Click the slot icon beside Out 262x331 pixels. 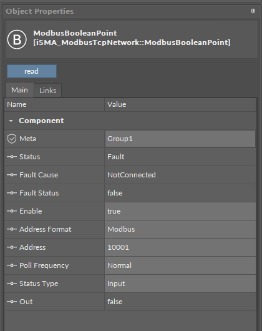(x=12, y=302)
